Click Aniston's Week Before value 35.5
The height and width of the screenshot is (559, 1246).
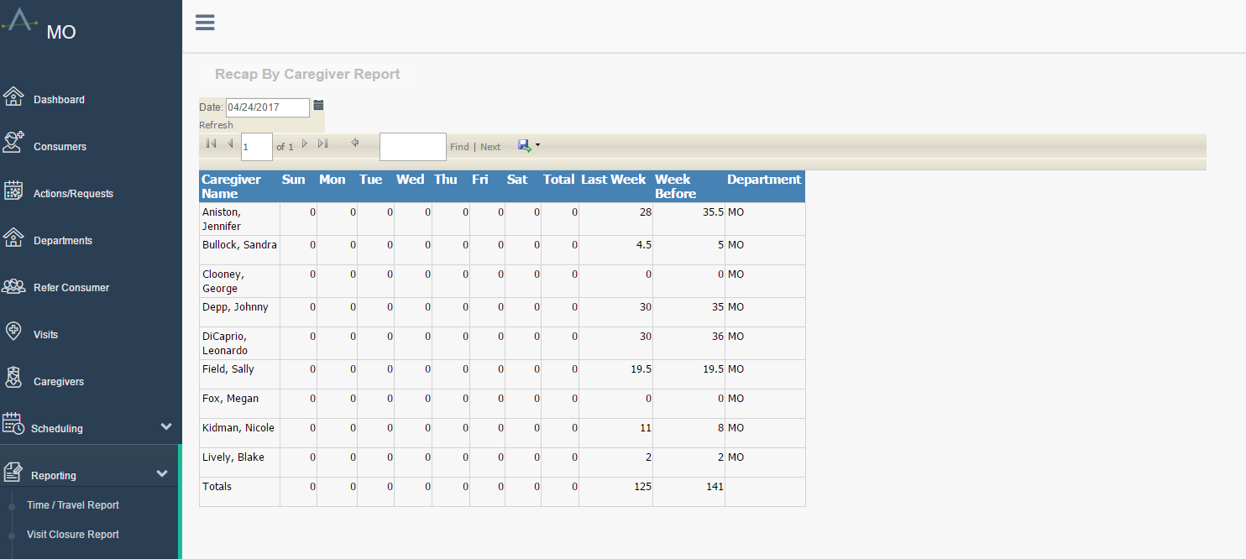[x=713, y=212]
